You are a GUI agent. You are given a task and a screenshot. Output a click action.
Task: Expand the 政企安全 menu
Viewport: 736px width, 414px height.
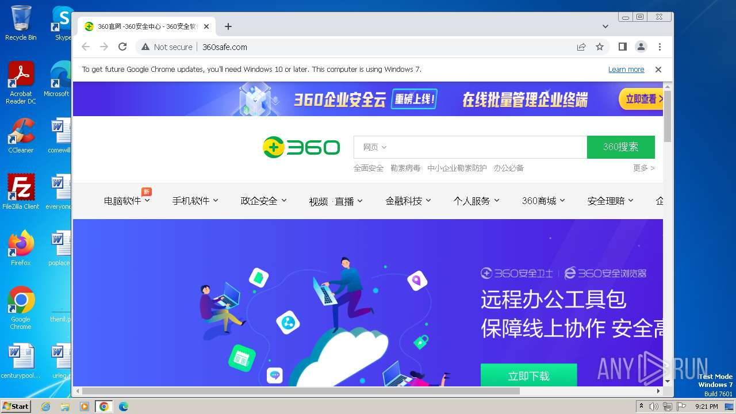(x=263, y=201)
